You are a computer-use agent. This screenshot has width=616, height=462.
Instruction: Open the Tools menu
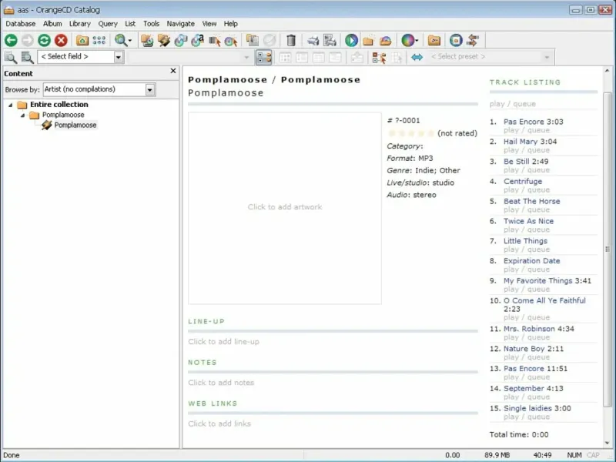(151, 24)
